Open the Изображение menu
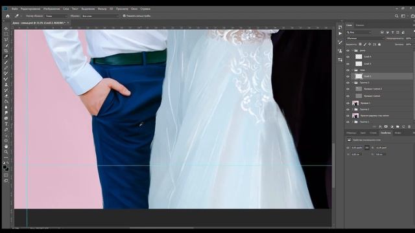The height and width of the screenshot is (233, 415). (52, 9)
